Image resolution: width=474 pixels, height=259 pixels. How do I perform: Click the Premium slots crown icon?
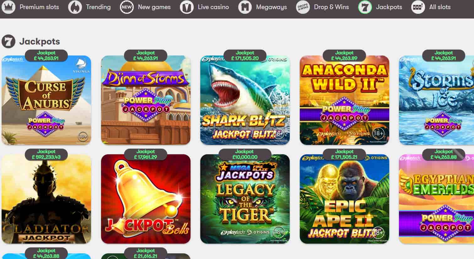click(x=8, y=7)
